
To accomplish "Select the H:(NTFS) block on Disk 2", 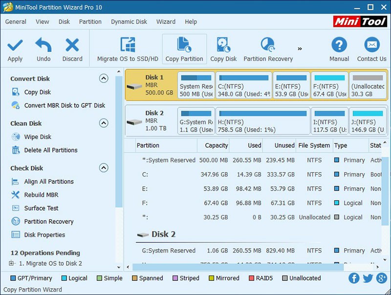I will tap(263, 121).
